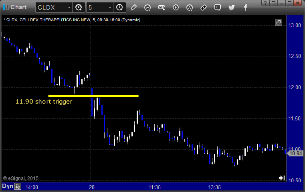
Task: Click the 13:35 time axis label
Action: click(214, 187)
